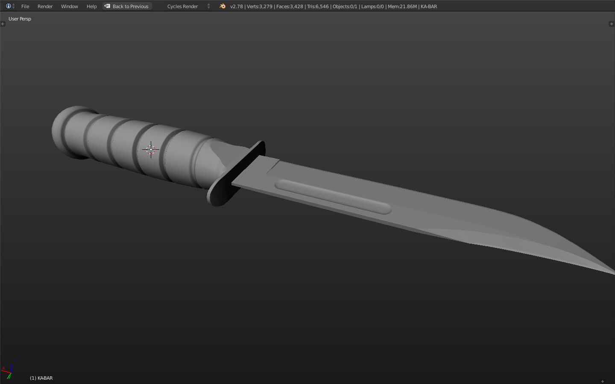Click the 'Tris:6,546' statistic
Image resolution: width=615 pixels, height=384 pixels.
pyautogui.click(x=318, y=6)
